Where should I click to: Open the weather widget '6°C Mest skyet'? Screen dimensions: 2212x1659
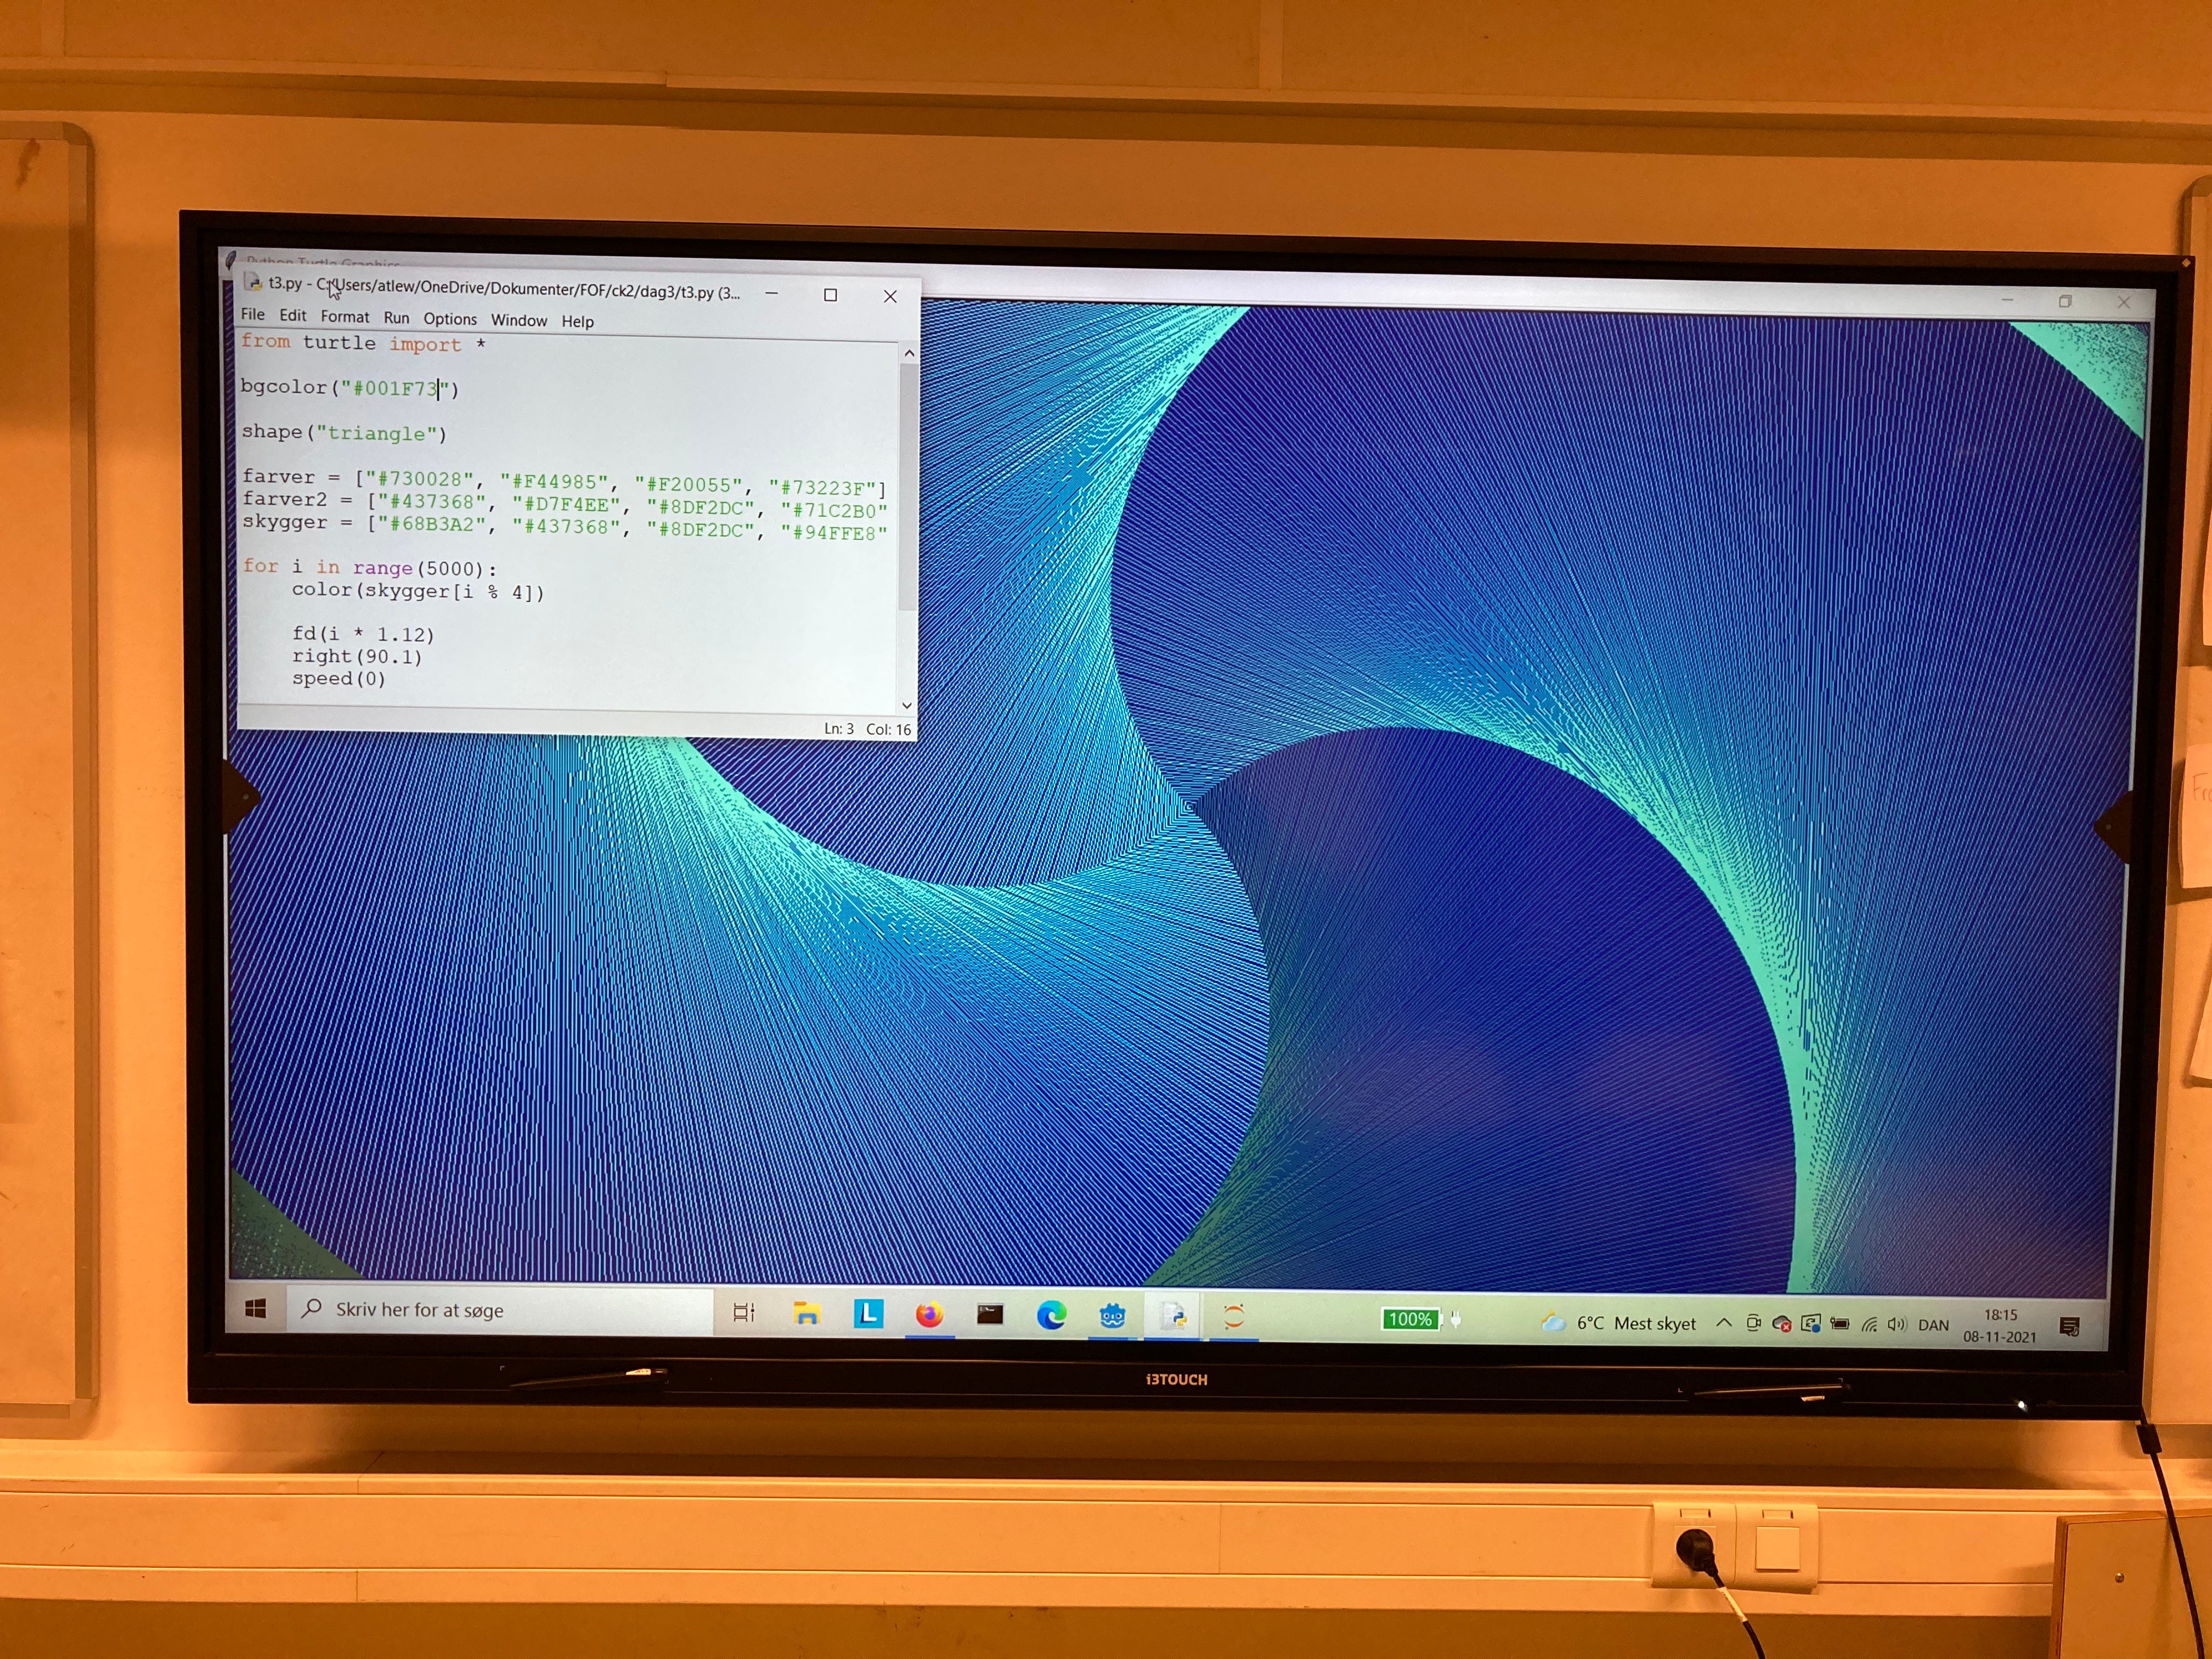coord(1619,1323)
